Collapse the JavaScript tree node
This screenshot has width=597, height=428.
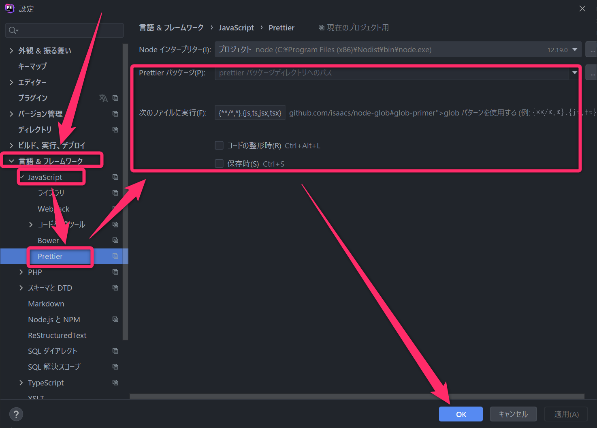[x=21, y=177]
